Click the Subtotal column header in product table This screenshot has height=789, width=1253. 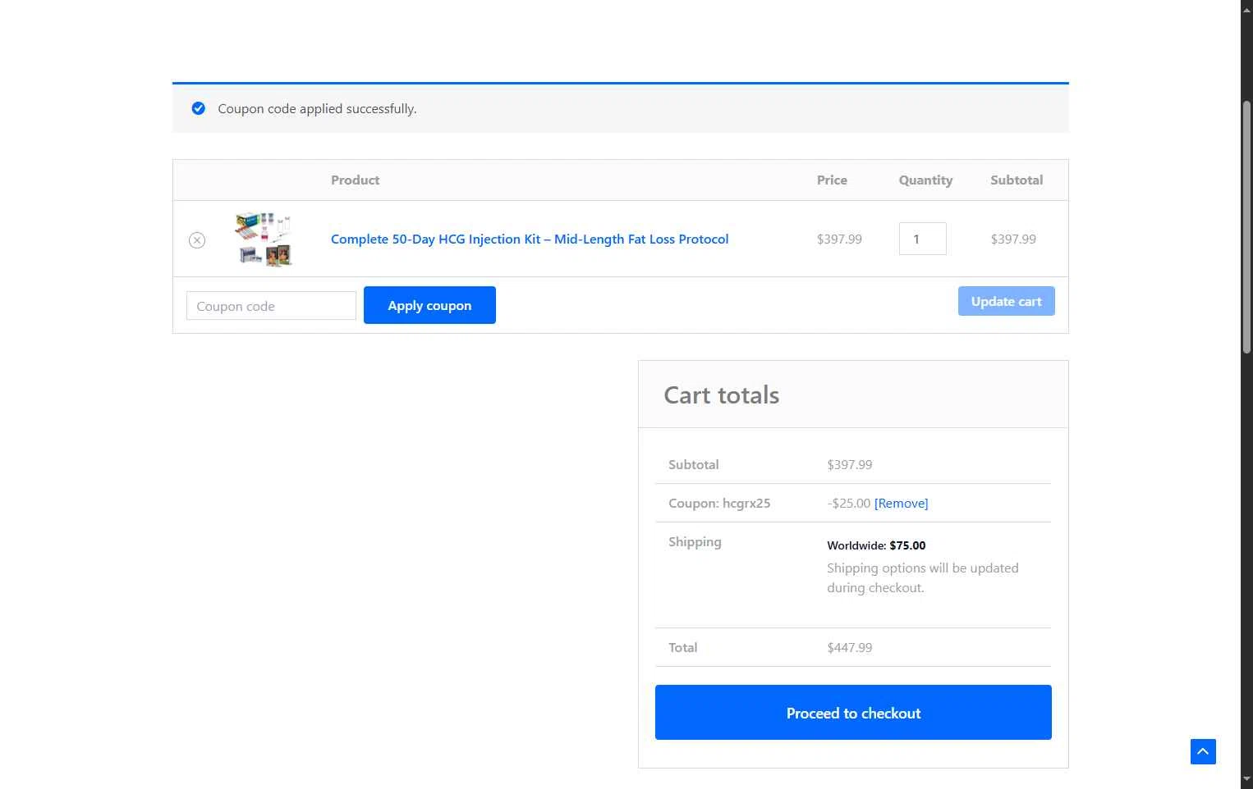click(1017, 180)
